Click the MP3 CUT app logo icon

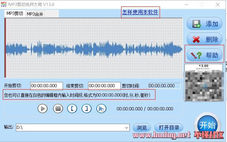tap(3, 4)
